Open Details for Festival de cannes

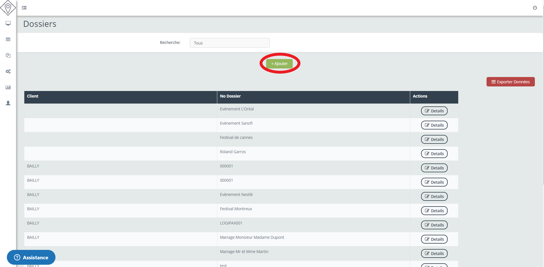[x=434, y=139]
